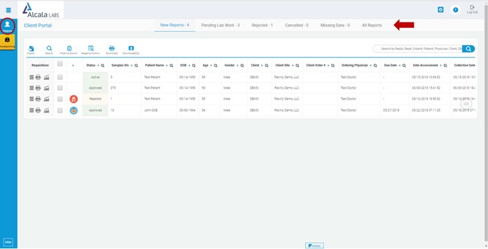
Task: Click the Status column search magnifier
Action: [x=103, y=65]
